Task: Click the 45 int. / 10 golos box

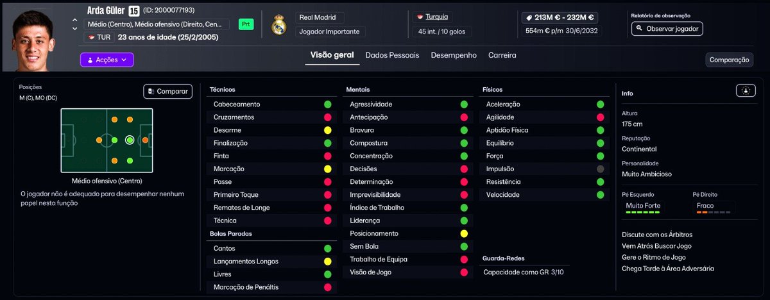Action: click(441, 31)
